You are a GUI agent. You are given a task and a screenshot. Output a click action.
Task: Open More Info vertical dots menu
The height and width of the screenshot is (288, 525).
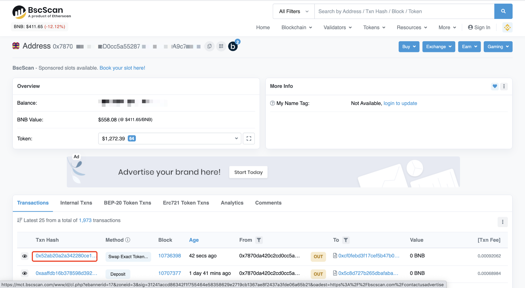tap(504, 86)
